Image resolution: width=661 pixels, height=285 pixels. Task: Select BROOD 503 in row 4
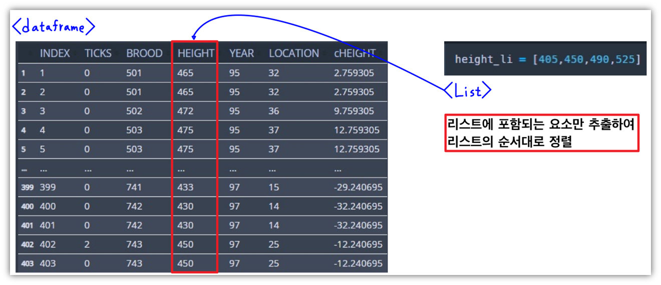[x=134, y=130]
